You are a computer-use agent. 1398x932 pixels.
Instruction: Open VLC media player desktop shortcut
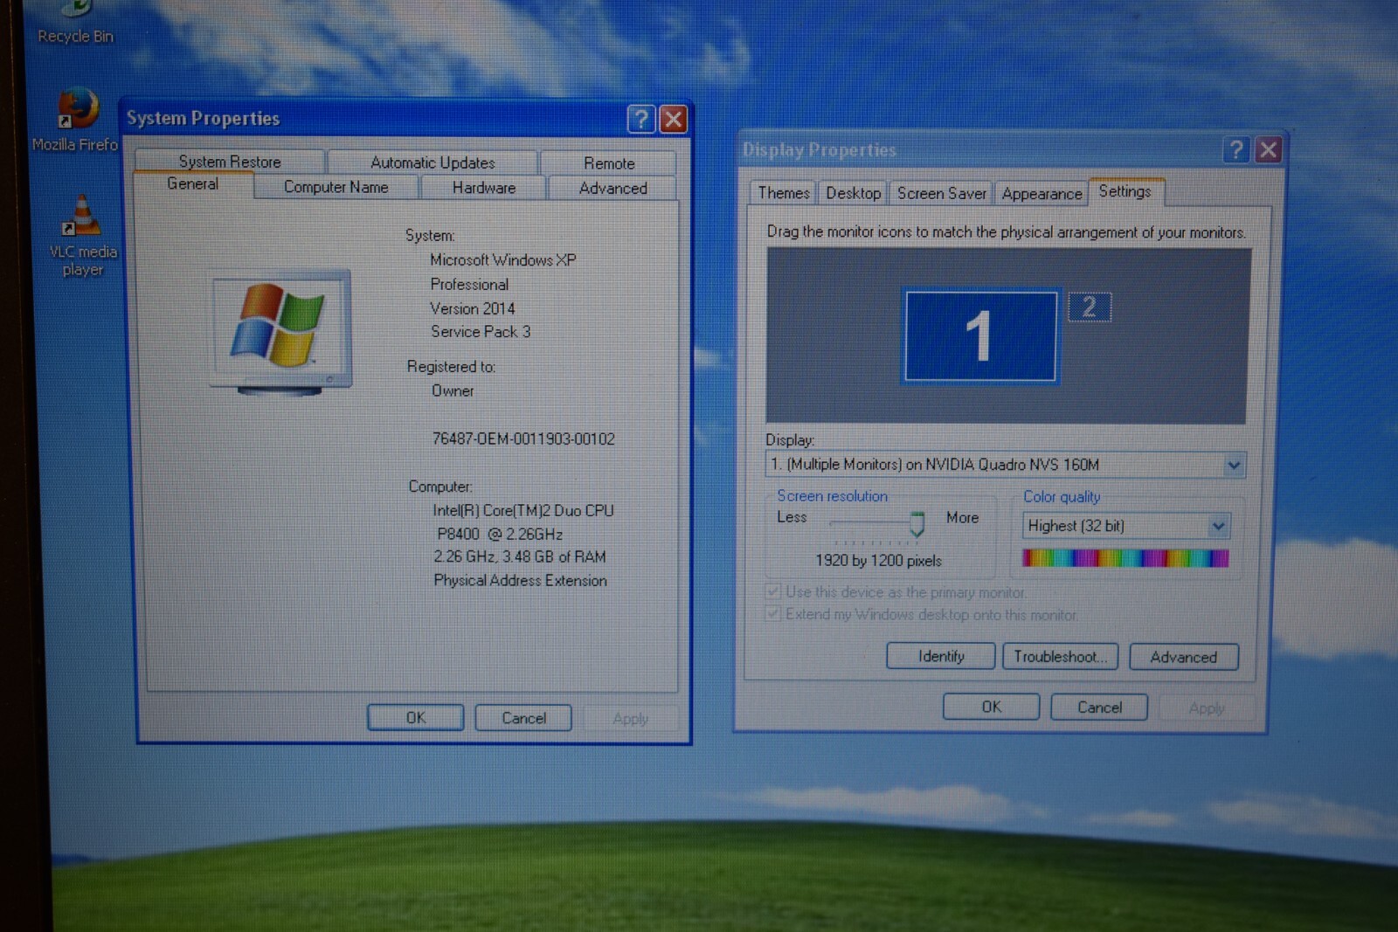click(x=82, y=236)
